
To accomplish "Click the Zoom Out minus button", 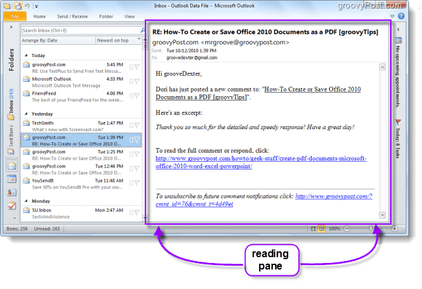I will point(347,229).
